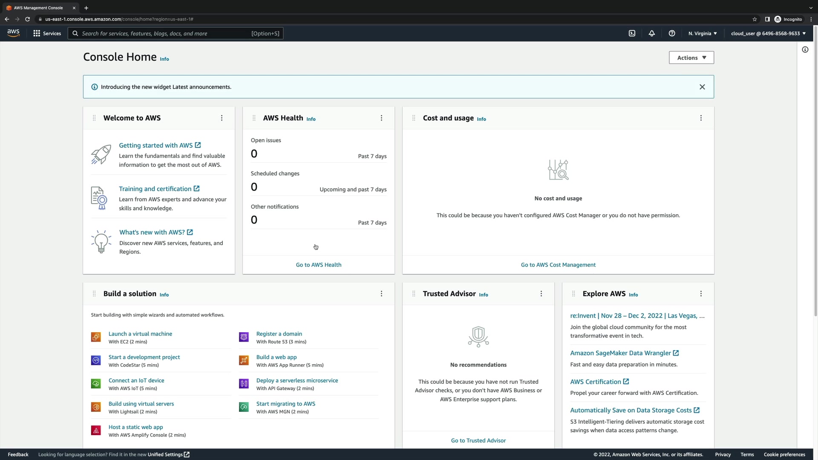The image size is (818, 460).
Task: Click the Route 53 Register a domain icon
Action: click(244, 337)
